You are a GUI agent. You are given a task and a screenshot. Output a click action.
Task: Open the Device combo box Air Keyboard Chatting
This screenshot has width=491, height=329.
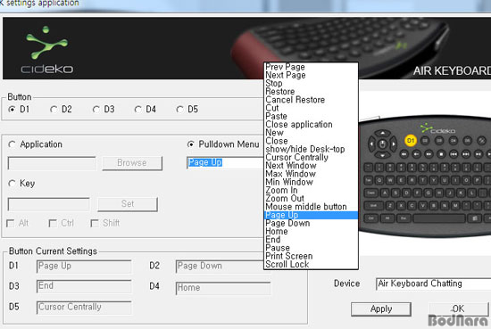coord(433,284)
